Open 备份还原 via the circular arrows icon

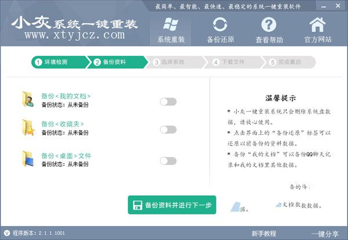[220, 25]
